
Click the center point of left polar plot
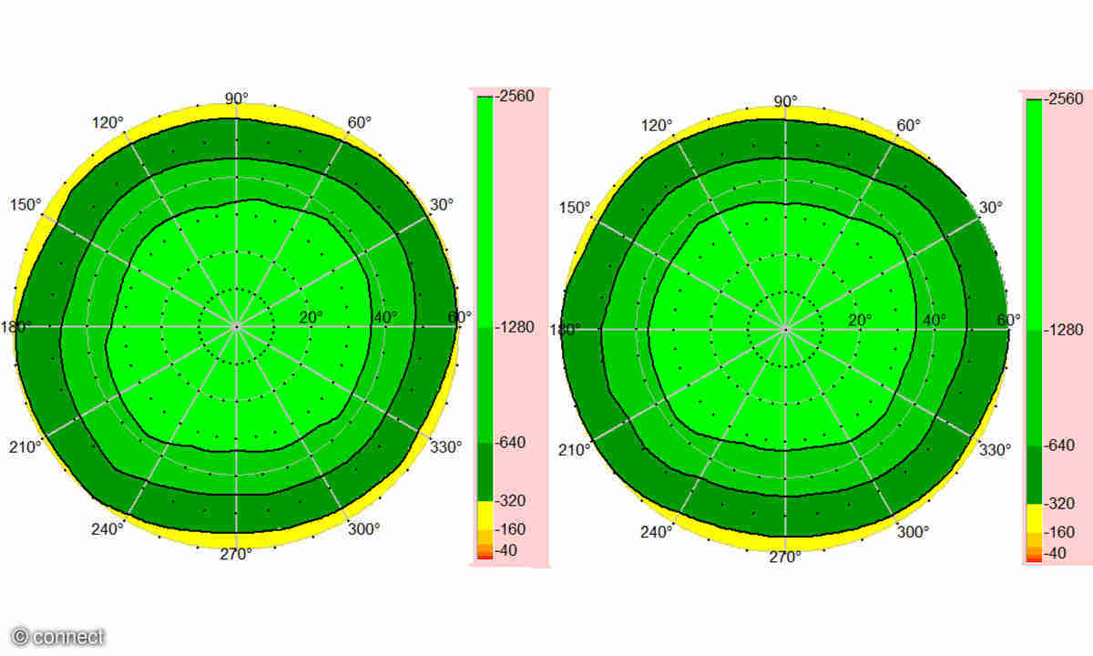[x=237, y=325]
